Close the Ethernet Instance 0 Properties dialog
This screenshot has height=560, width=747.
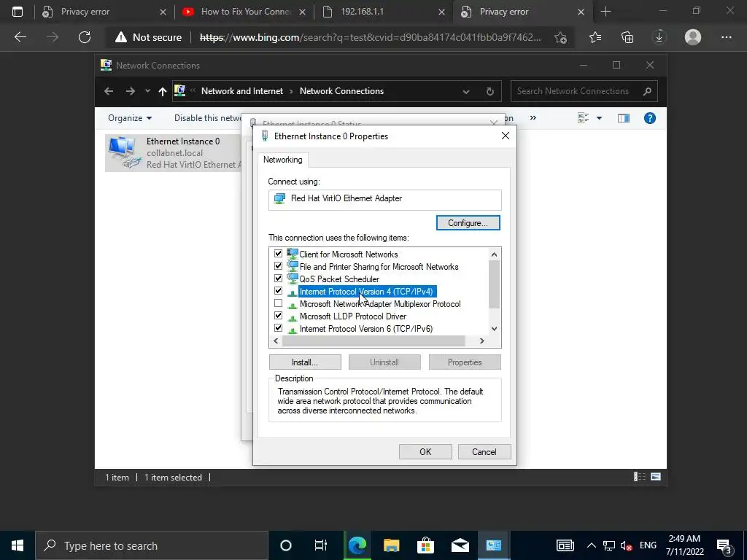pyautogui.click(x=506, y=136)
